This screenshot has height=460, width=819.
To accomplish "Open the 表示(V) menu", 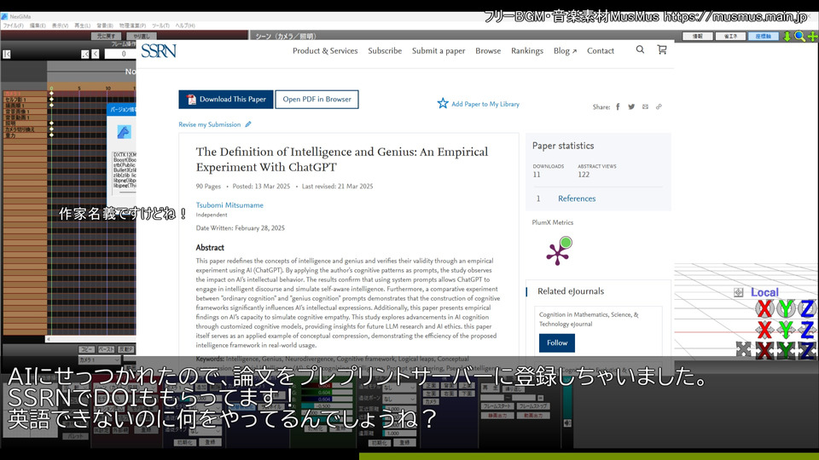I will [60, 26].
